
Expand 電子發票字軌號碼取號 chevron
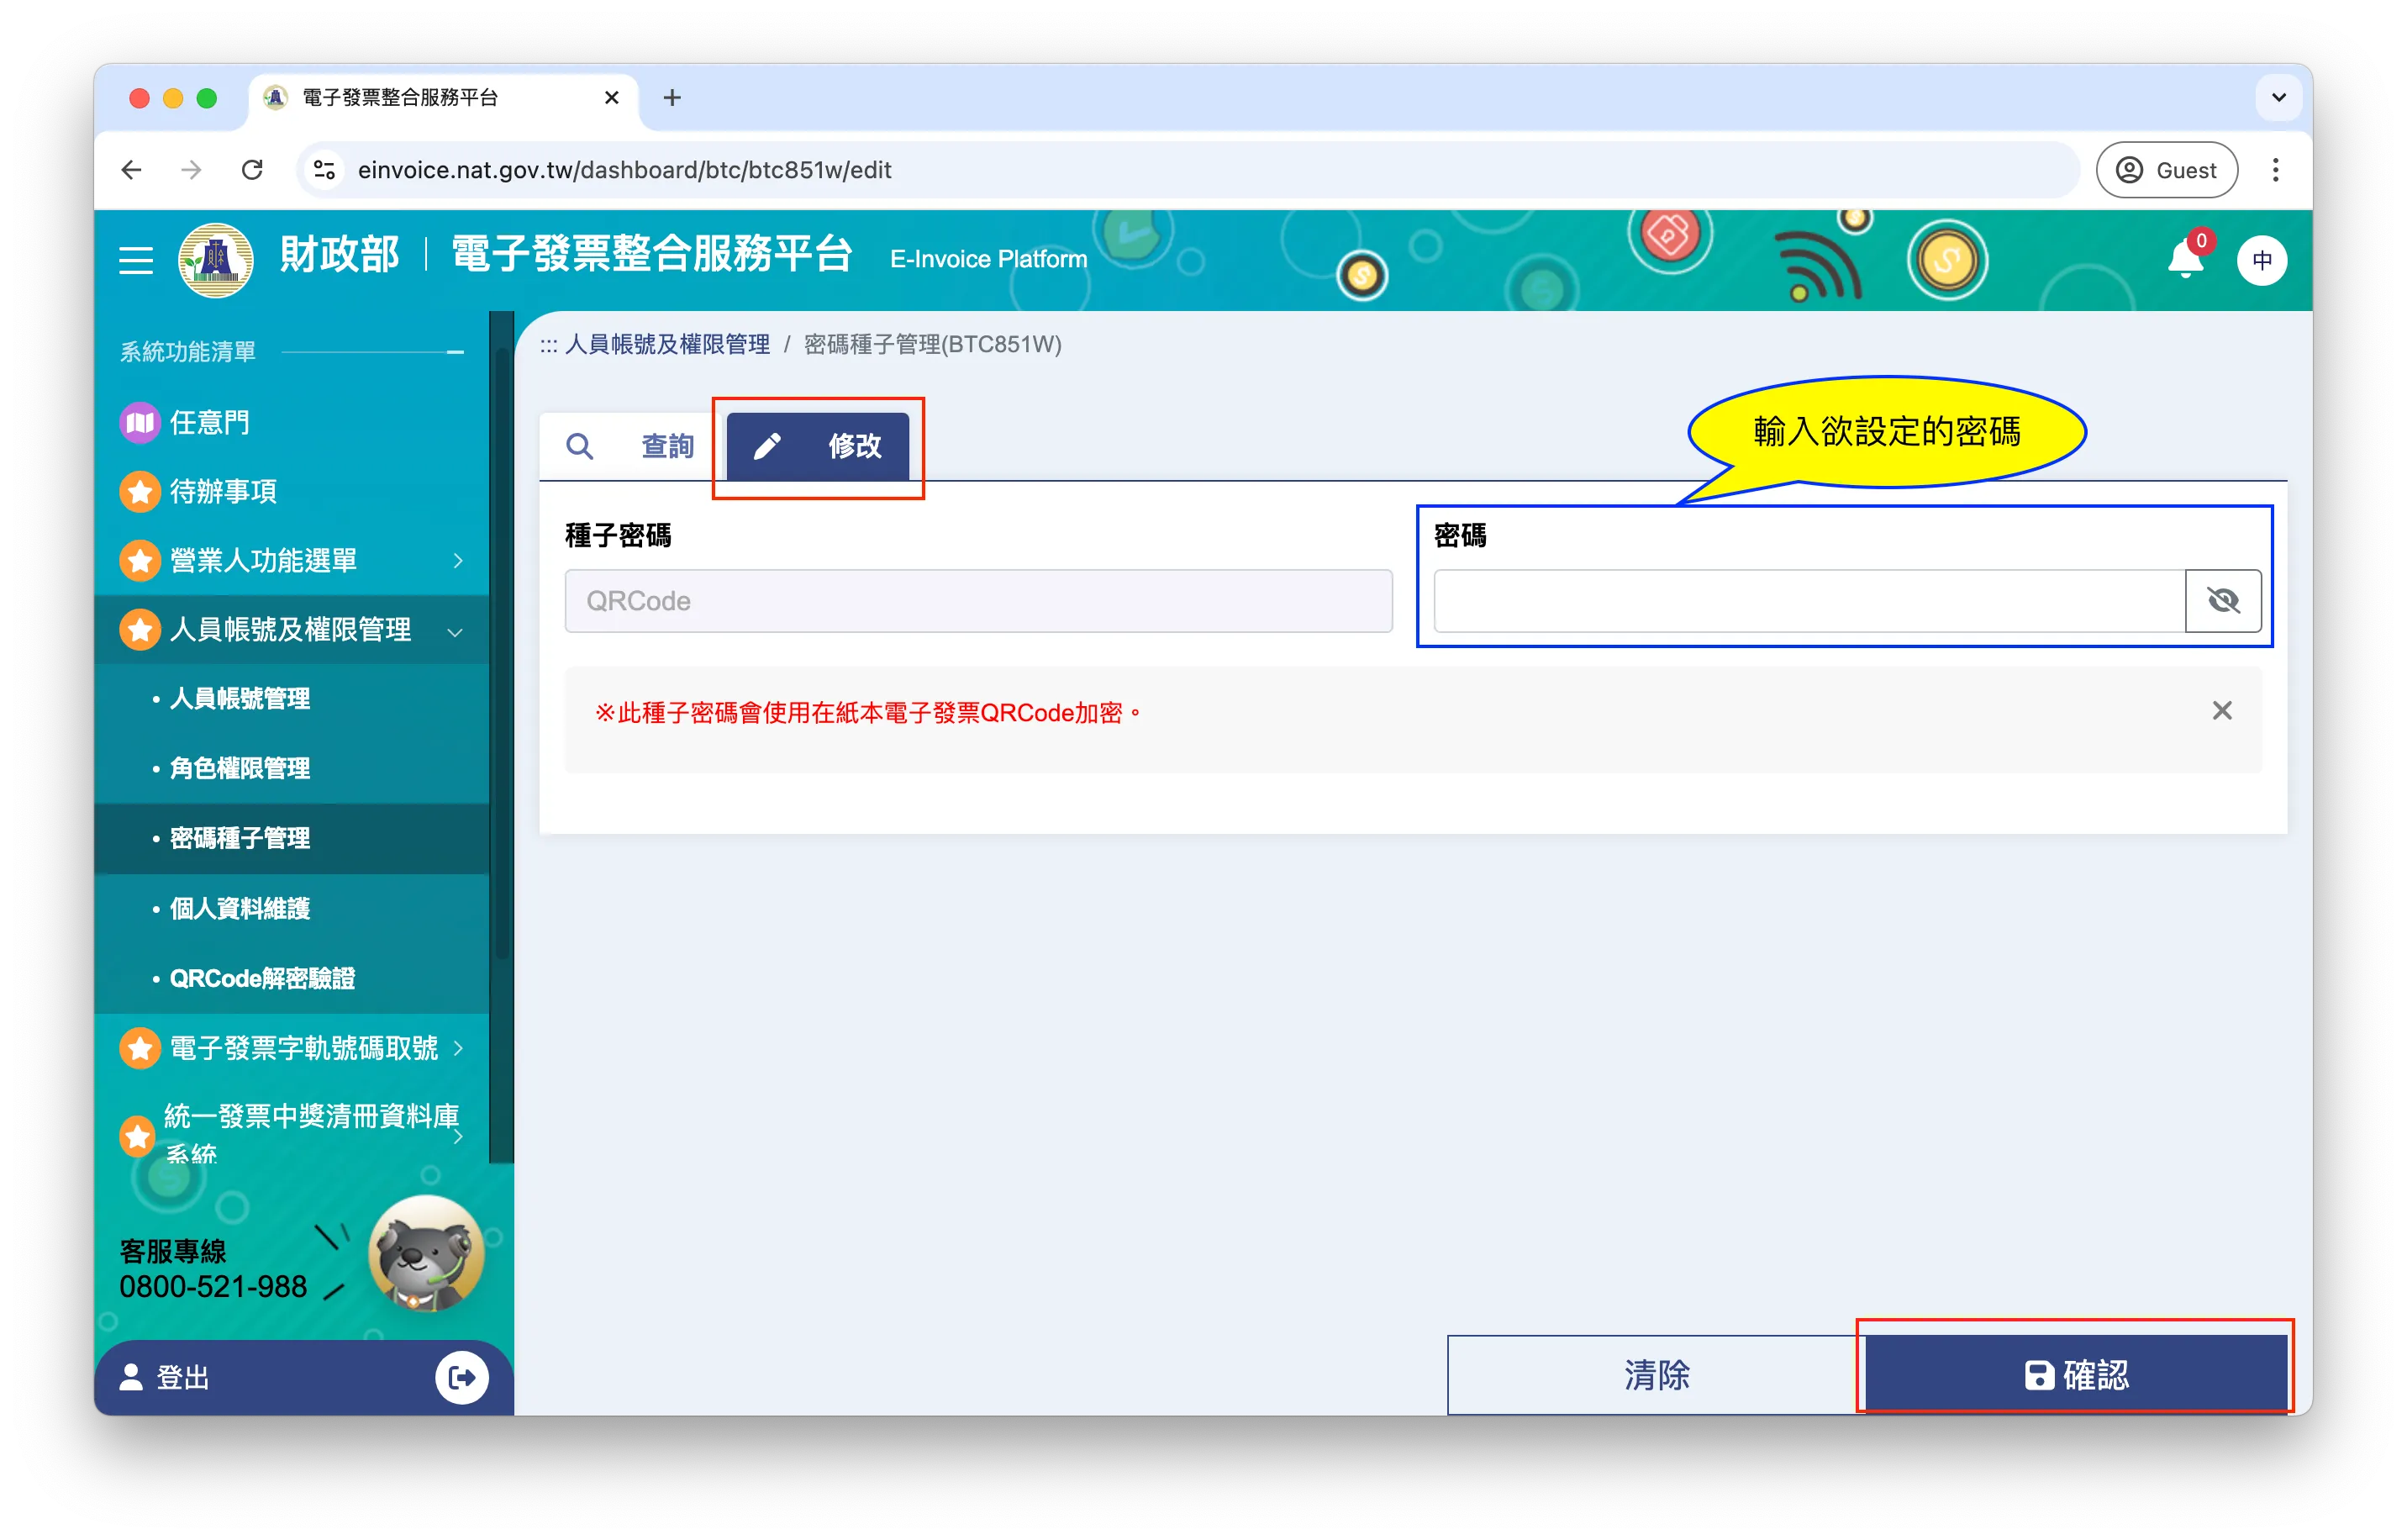click(x=458, y=1048)
